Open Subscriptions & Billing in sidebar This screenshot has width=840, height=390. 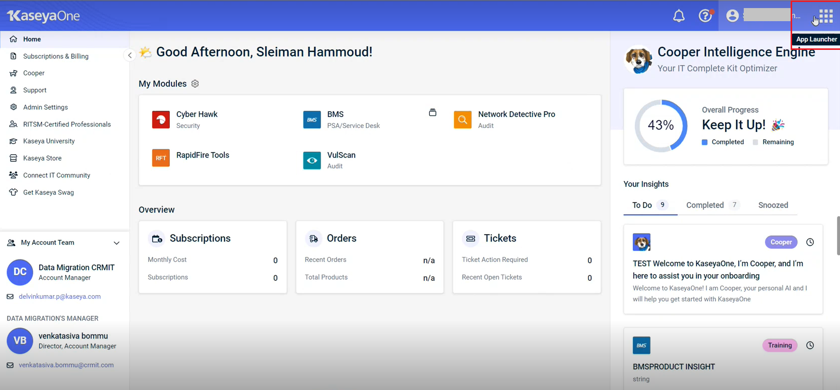pos(55,56)
